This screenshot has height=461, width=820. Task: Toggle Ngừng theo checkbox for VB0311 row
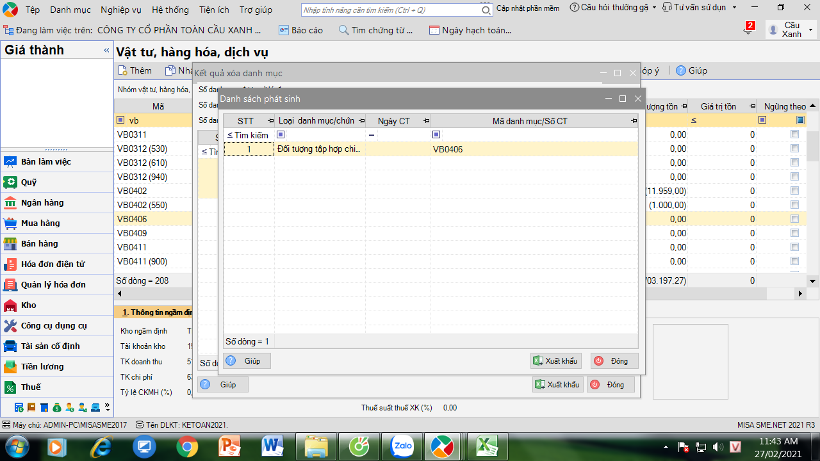coord(794,134)
